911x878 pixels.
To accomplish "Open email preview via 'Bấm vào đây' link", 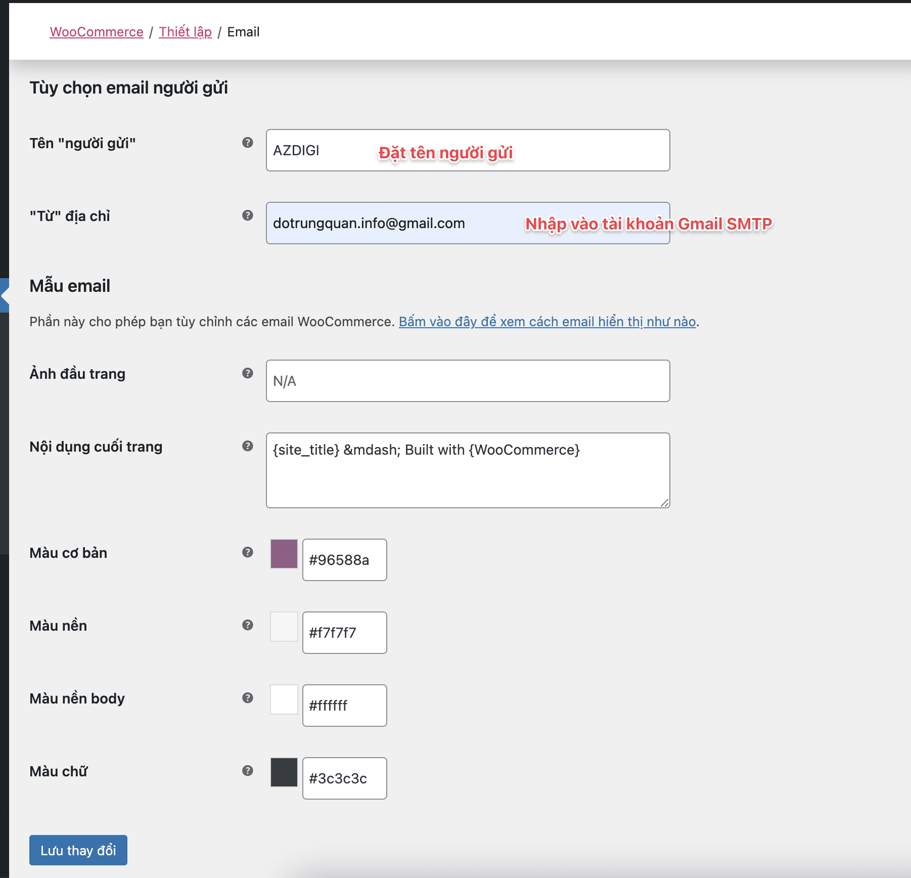I will click(547, 322).
